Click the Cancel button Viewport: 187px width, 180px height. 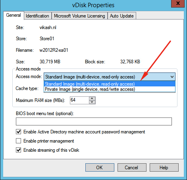[132, 168]
